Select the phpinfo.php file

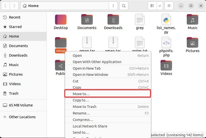pos(166,47)
